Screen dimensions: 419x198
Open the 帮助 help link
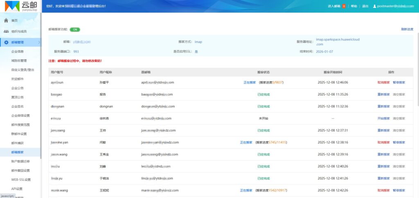pos(354,6)
